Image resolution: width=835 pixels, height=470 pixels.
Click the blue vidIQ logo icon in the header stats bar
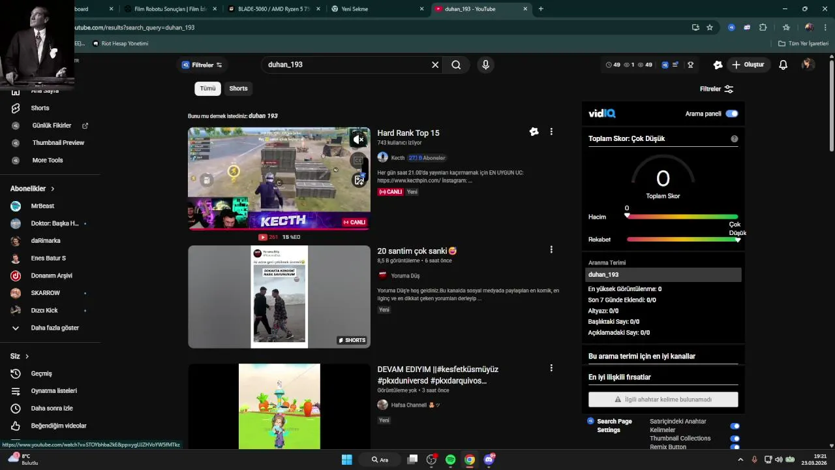point(665,65)
